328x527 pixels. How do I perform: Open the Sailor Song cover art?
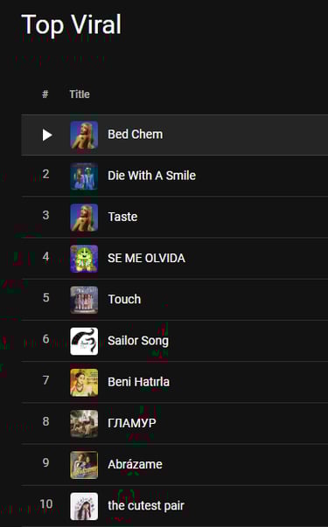tap(84, 341)
